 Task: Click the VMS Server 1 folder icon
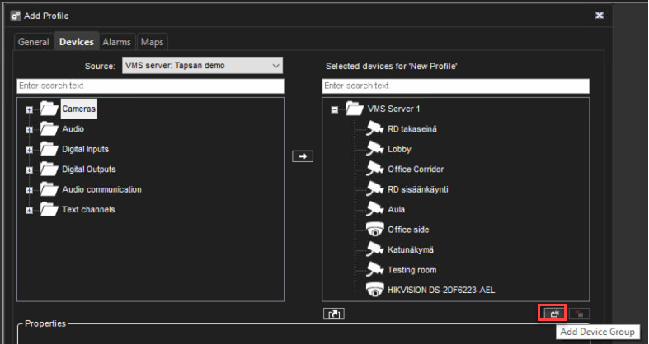(x=355, y=109)
